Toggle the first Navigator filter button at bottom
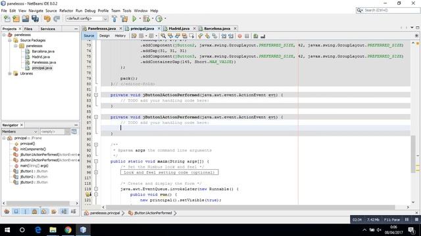 7,212
